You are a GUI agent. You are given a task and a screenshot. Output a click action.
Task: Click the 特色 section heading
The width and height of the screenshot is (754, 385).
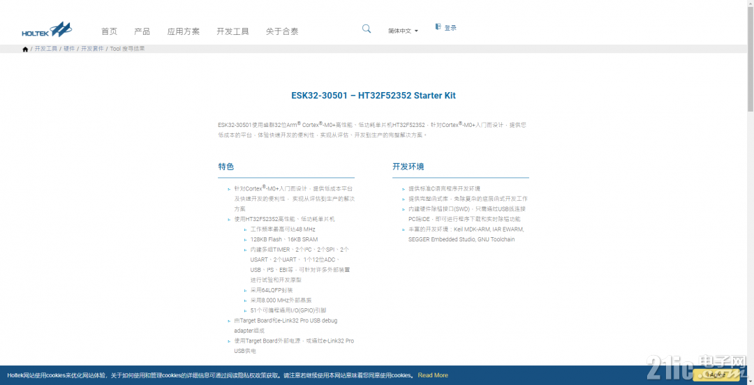(226, 167)
